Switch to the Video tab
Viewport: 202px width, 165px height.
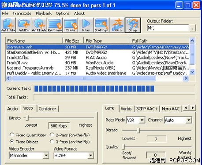point(28,108)
